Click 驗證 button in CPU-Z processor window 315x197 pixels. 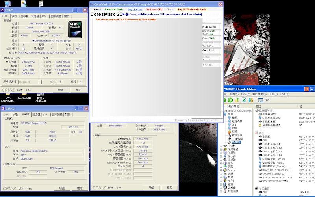[x=61, y=90]
